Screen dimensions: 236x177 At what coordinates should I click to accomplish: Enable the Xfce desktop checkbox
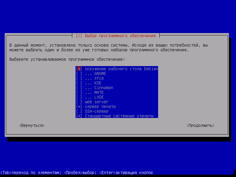click(79, 78)
